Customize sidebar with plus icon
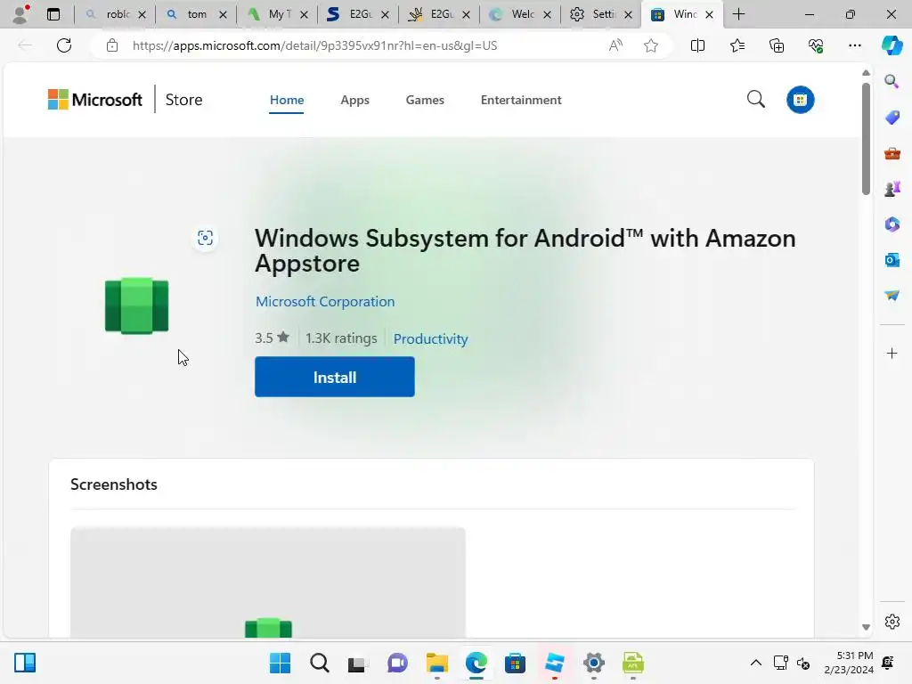The height and width of the screenshot is (684, 912). point(892,353)
